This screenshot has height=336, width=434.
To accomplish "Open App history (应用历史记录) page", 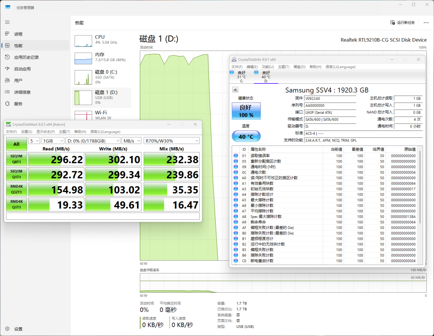I will [x=35, y=57].
